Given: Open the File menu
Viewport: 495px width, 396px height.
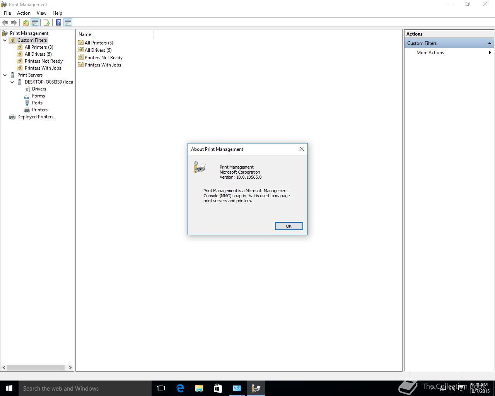Looking at the screenshot, I should pyautogui.click(x=7, y=13).
